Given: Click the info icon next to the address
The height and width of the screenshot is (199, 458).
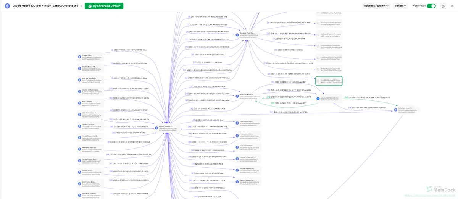Looking at the screenshot, I should 81,6.
